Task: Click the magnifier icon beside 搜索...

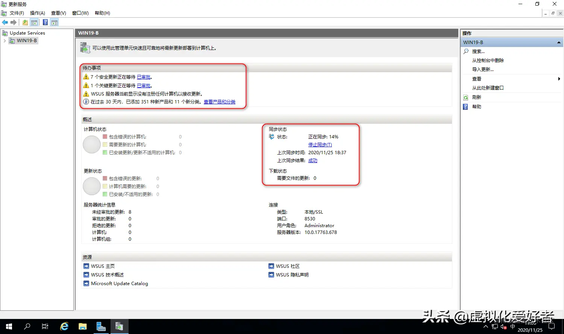Action: tap(466, 52)
